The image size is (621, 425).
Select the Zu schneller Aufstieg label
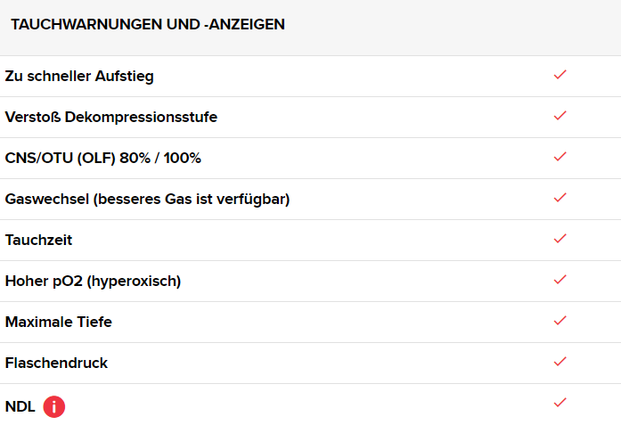(x=79, y=77)
